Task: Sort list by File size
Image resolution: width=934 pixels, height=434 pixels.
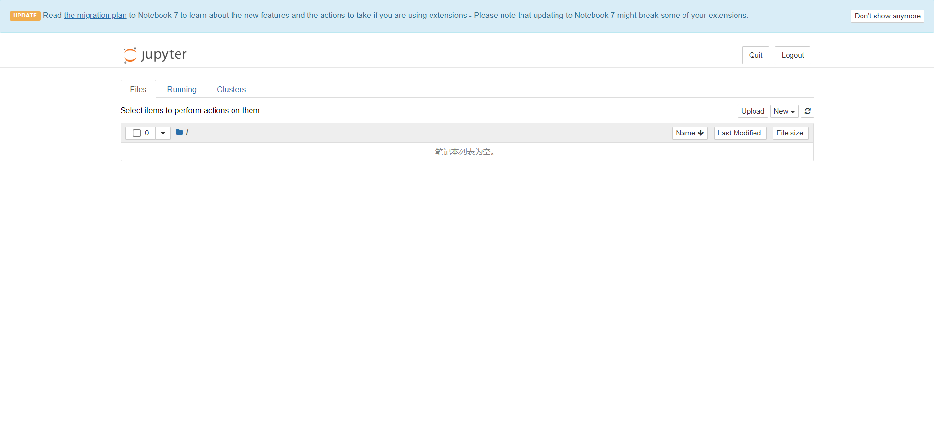Action: tap(790, 133)
